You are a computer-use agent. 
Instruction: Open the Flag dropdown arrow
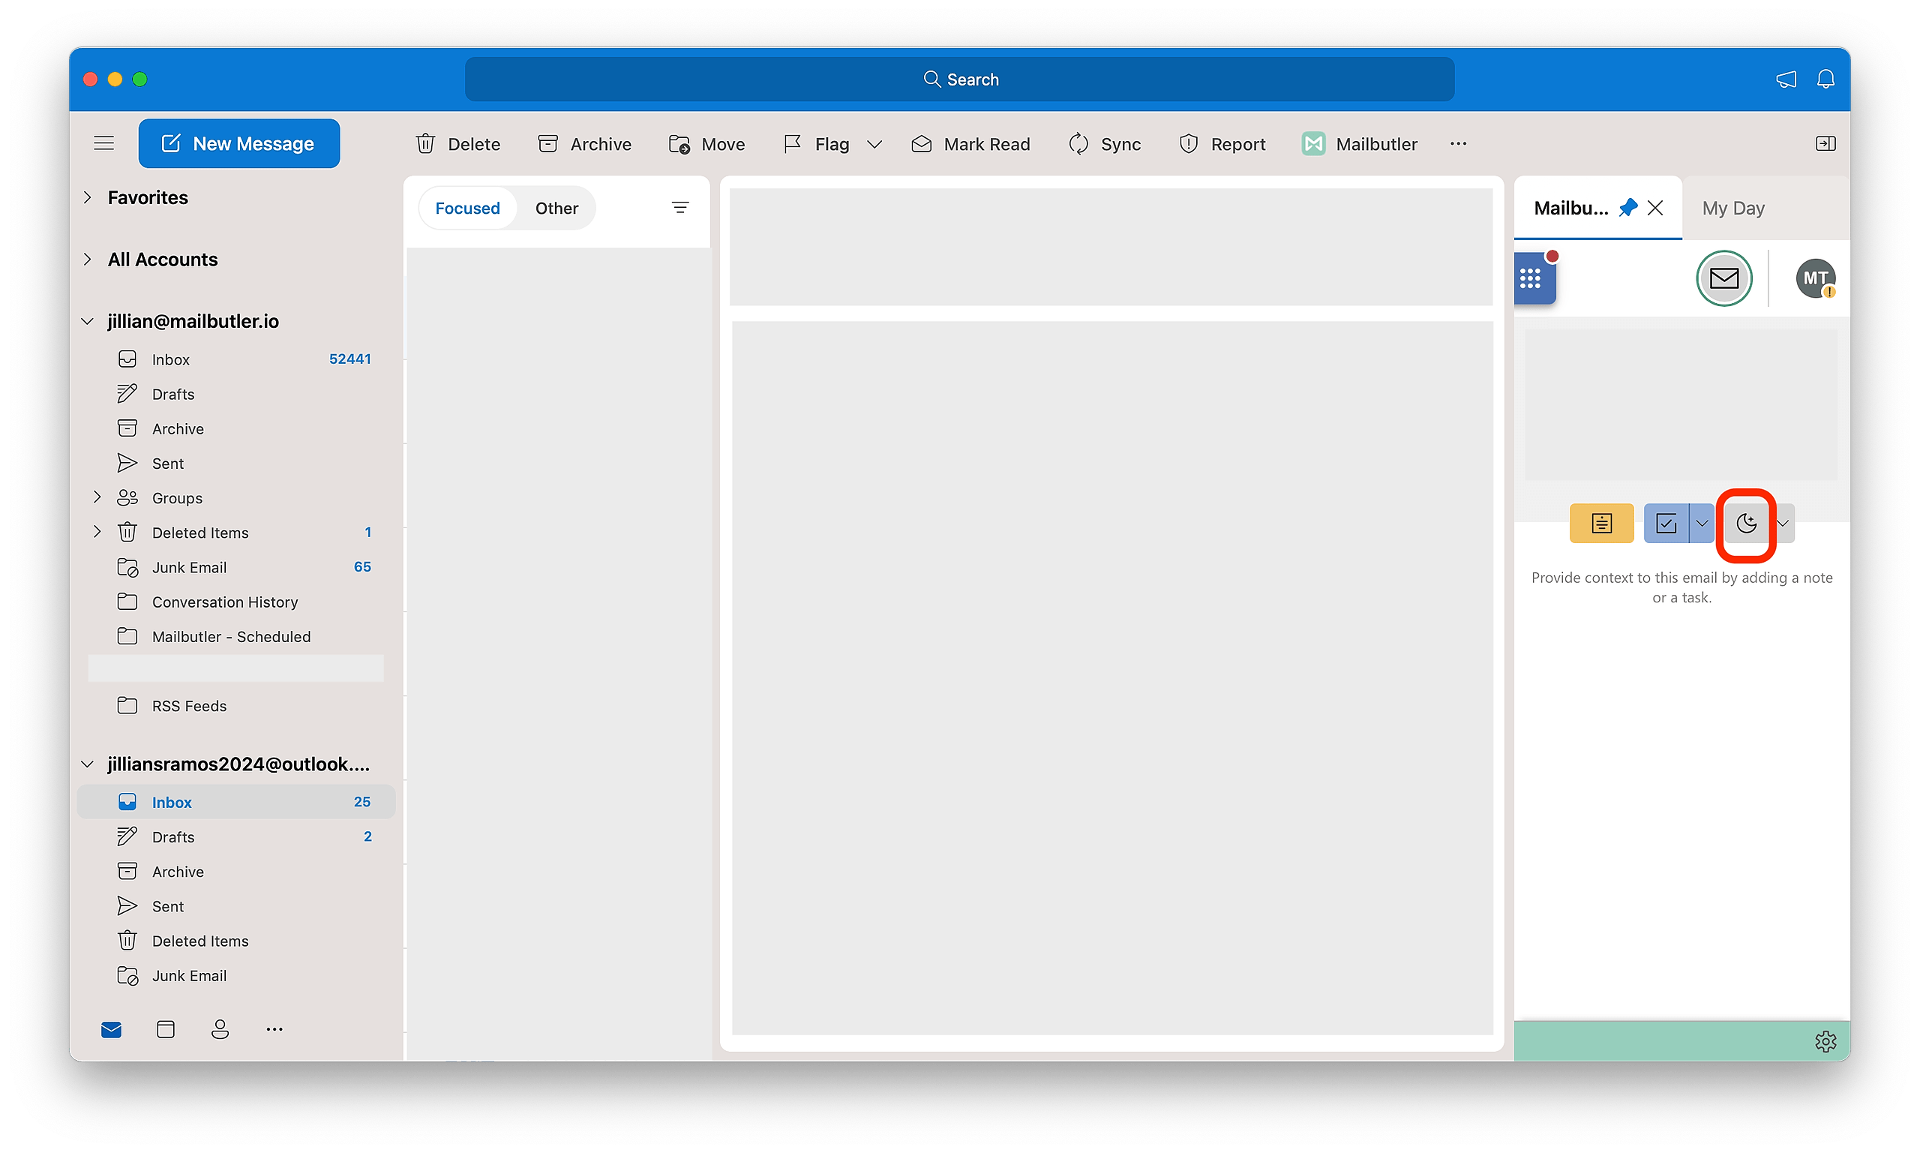point(874,145)
